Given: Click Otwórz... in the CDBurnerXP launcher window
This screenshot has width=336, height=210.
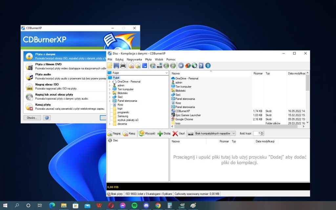Looking at the screenshot, I should [x=32, y=118].
